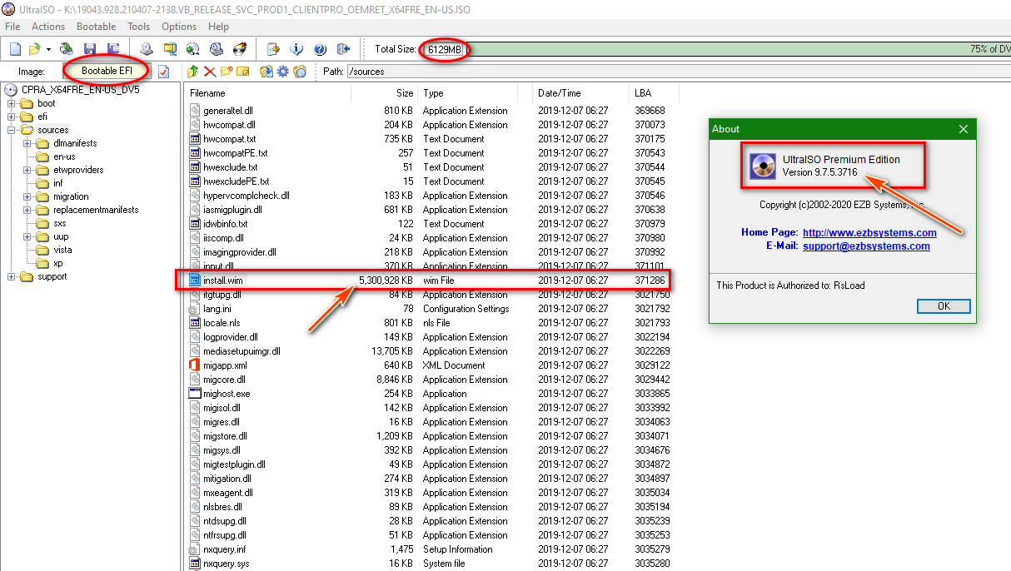This screenshot has width=1011, height=571.
Task: Open the Bootable menu
Action: 96,27
